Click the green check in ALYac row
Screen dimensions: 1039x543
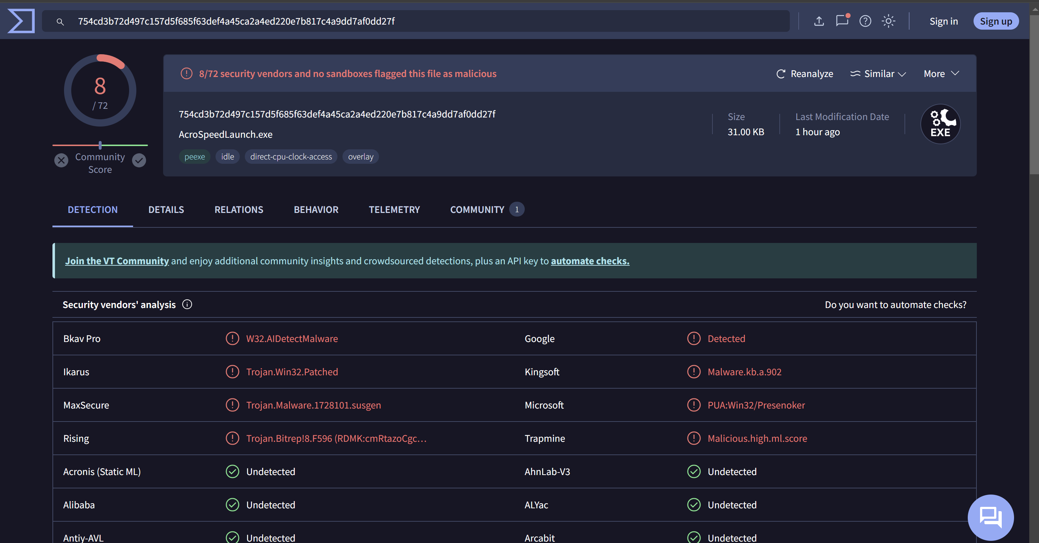tap(694, 505)
